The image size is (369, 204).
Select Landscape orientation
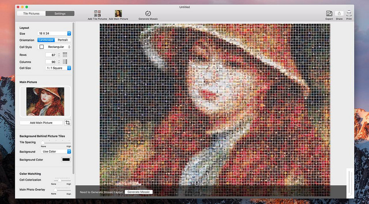pyautogui.click(x=45, y=40)
